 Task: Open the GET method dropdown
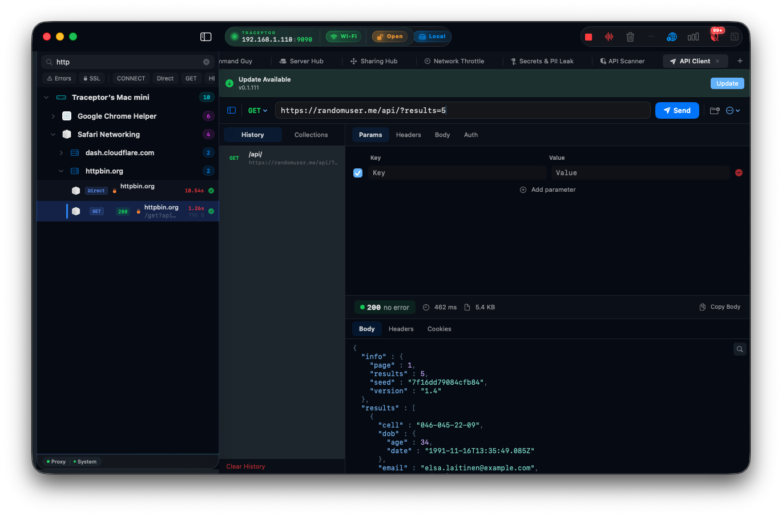click(257, 111)
